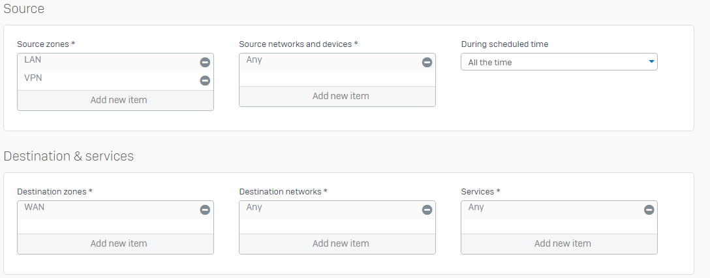Remove Any from the Services list
Image resolution: width=710 pixels, height=278 pixels.
pyautogui.click(x=649, y=209)
